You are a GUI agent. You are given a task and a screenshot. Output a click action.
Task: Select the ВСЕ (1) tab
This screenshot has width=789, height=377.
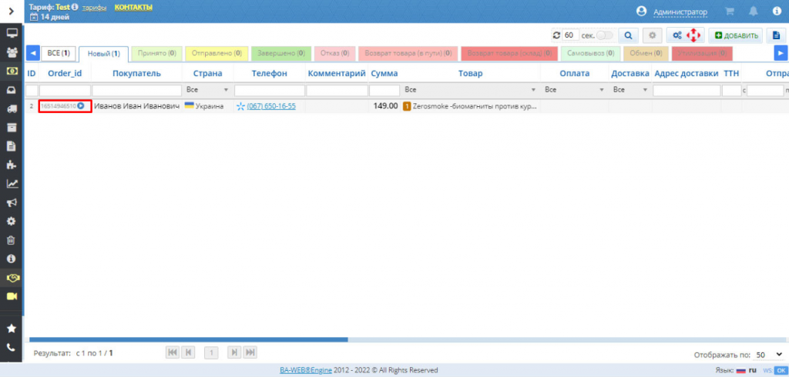(59, 53)
